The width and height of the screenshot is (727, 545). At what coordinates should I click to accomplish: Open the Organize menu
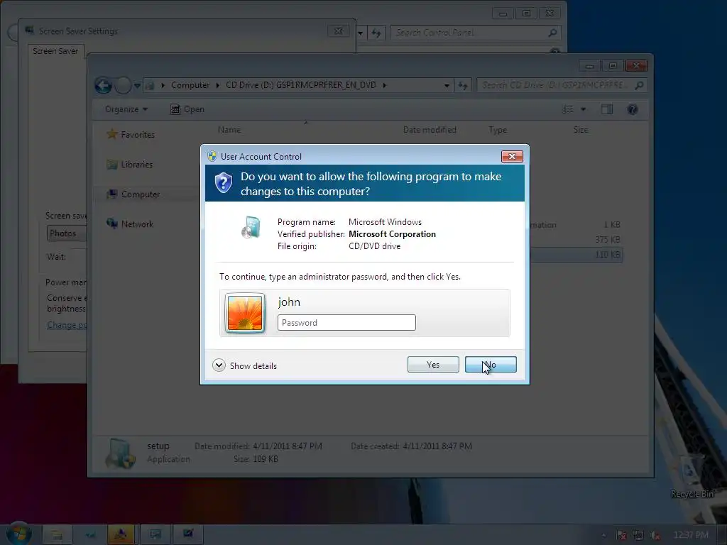[126, 109]
